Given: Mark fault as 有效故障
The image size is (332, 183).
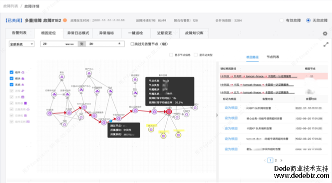Looking at the screenshot, I should (x=282, y=20).
